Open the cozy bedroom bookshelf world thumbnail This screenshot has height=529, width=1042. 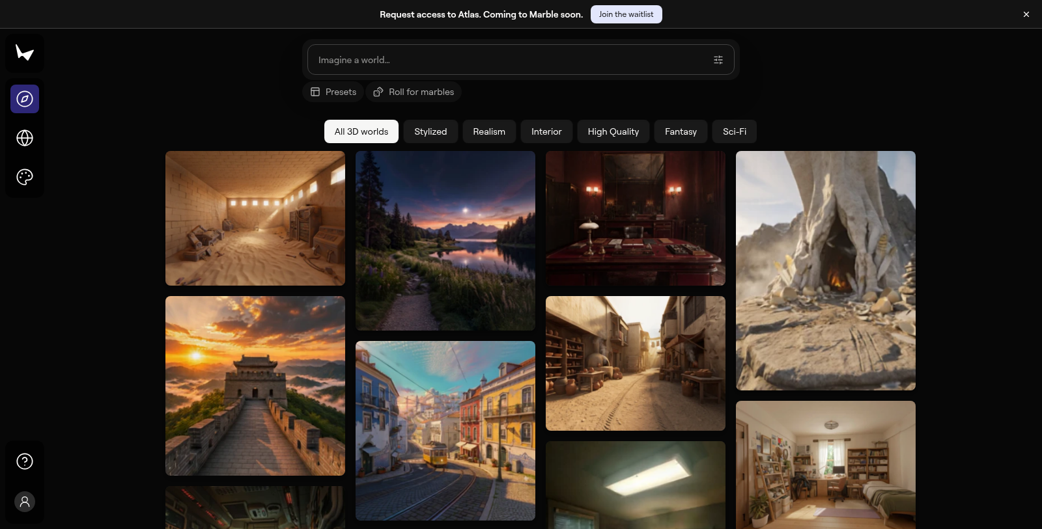(826, 465)
